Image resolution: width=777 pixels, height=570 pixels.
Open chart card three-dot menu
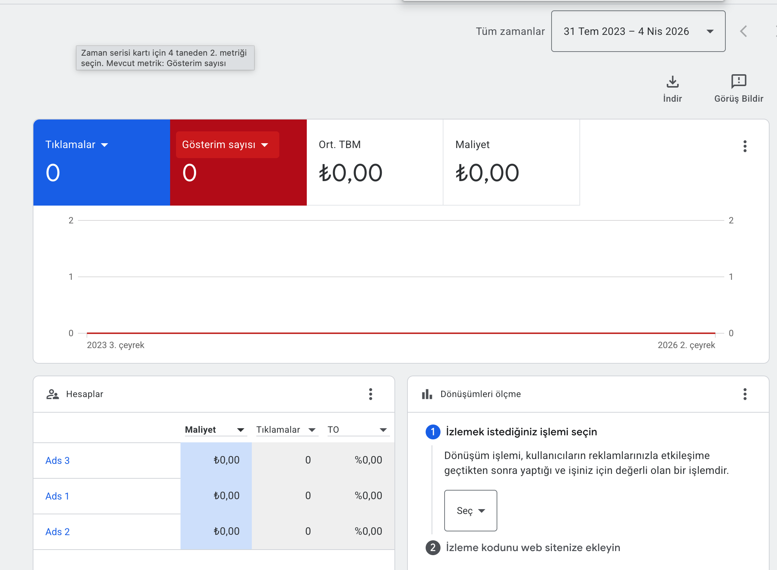[x=745, y=146]
